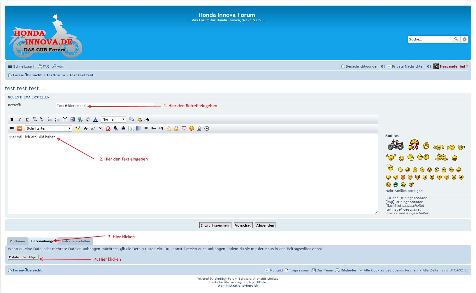Image resolution: width=476 pixels, height=293 pixels.
Task: Toggle bold text formatting
Action: coord(12,120)
